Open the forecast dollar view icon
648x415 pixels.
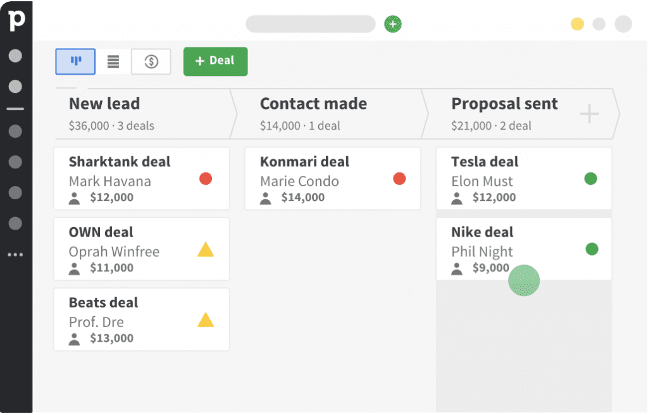151,61
